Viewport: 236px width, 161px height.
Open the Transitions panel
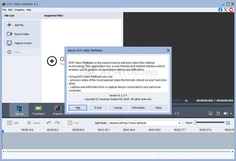38,110
